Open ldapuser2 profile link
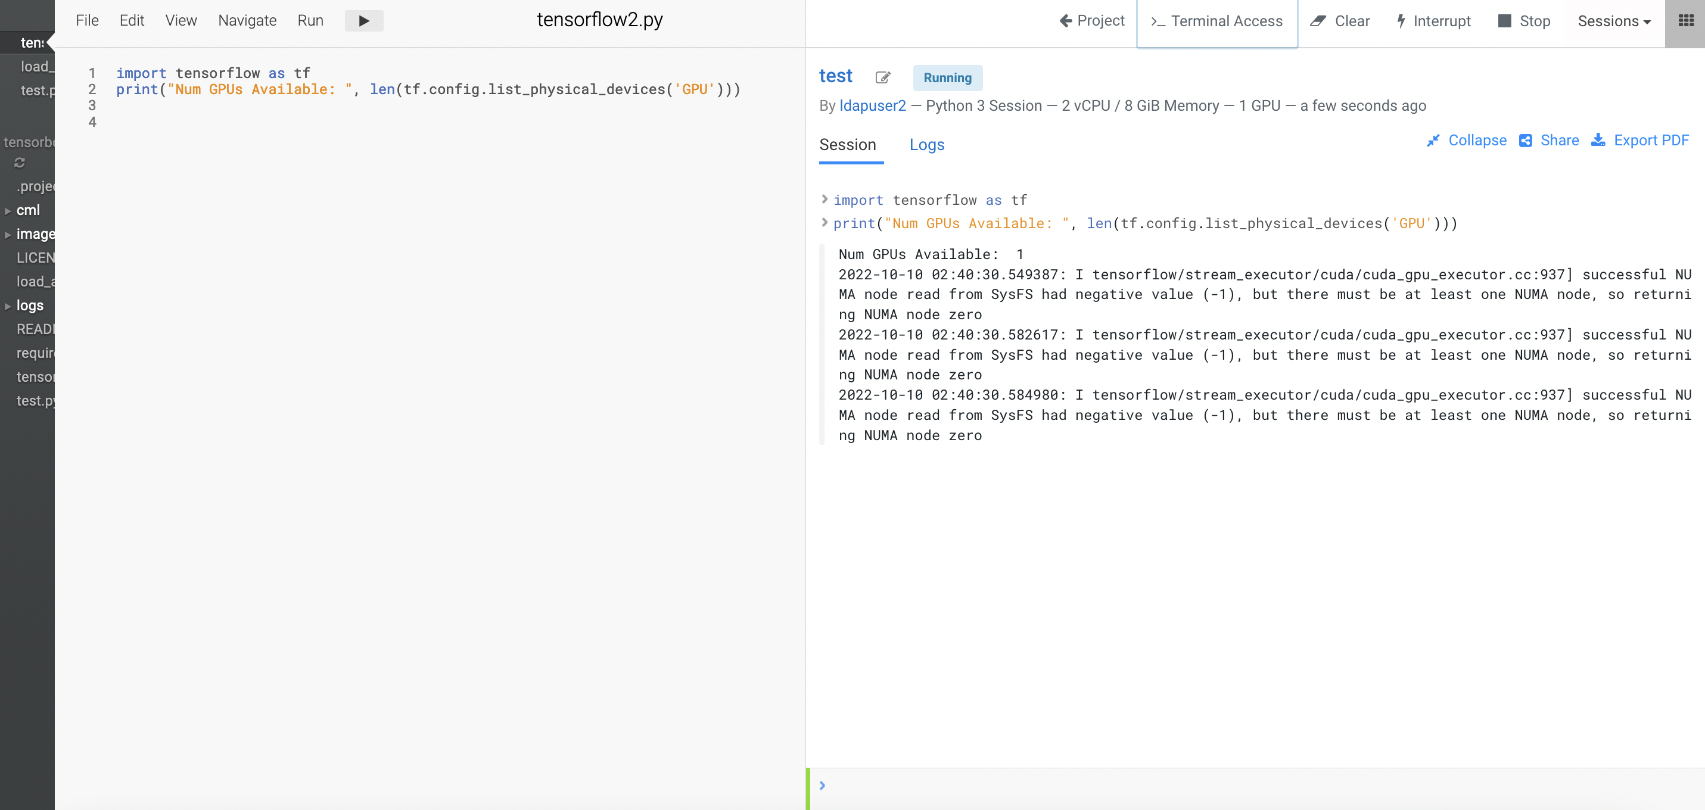The image size is (1705, 810). coord(872,106)
